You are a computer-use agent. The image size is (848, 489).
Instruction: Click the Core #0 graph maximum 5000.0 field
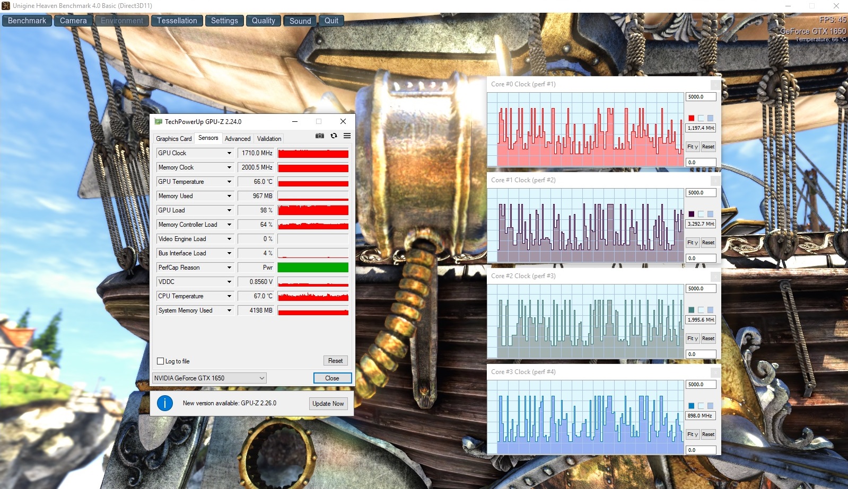tap(701, 97)
